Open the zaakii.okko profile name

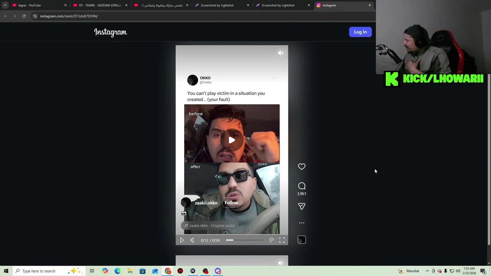coord(206,203)
